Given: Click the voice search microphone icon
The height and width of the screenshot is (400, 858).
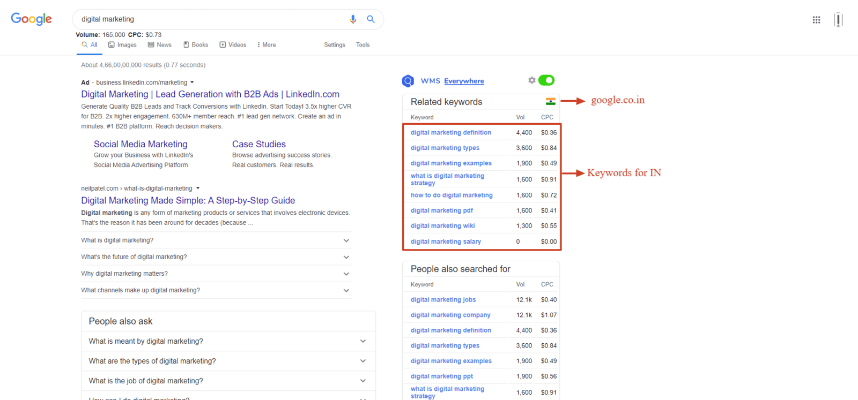Looking at the screenshot, I should point(353,19).
